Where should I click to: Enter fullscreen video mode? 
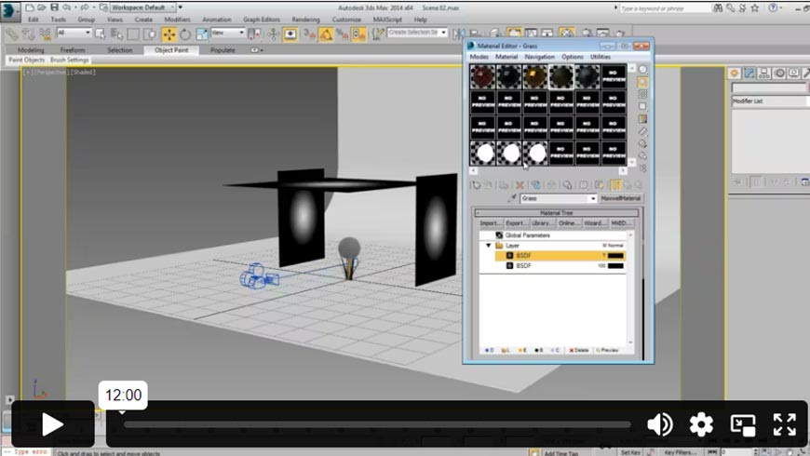point(785,424)
